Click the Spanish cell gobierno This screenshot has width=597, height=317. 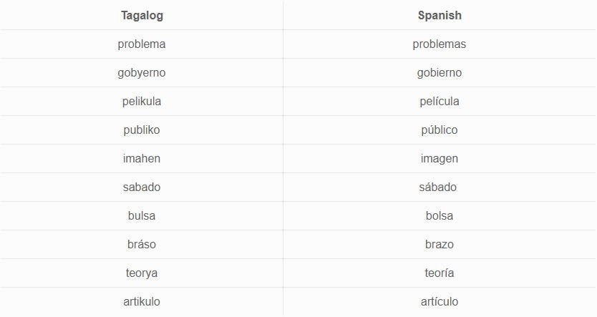click(x=440, y=73)
